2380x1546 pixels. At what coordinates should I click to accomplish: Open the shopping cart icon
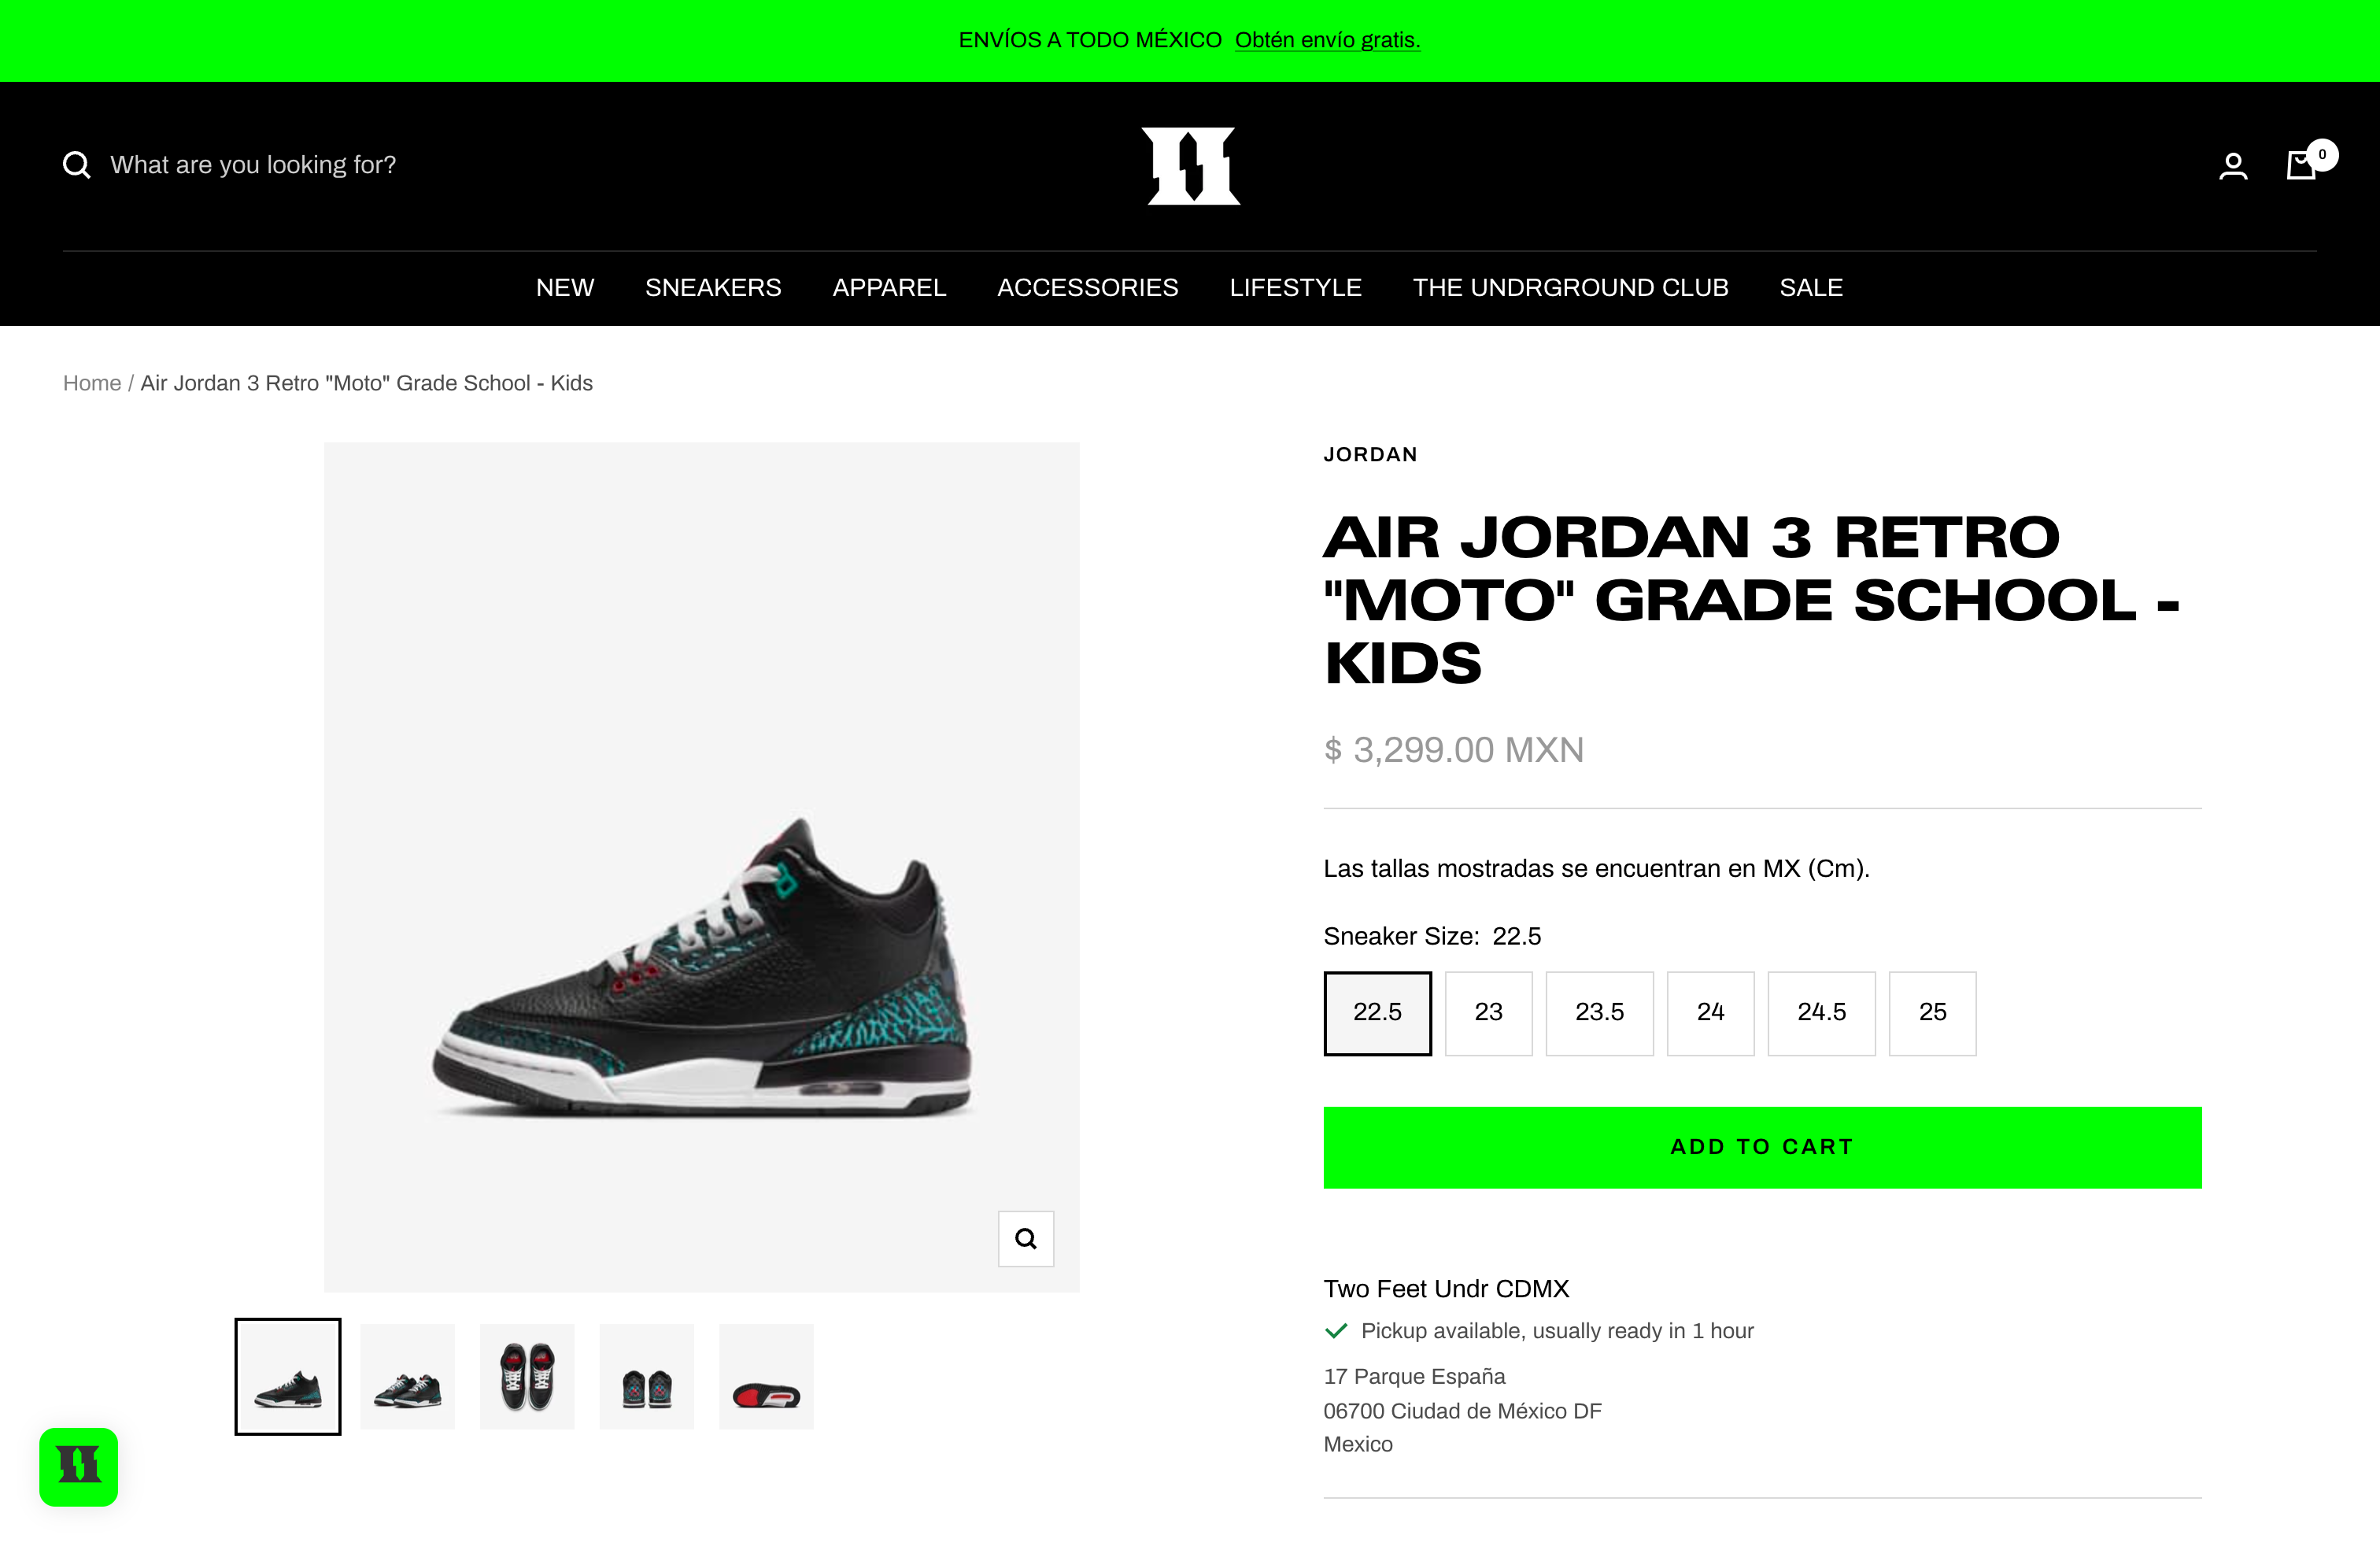click(2303, 164)
